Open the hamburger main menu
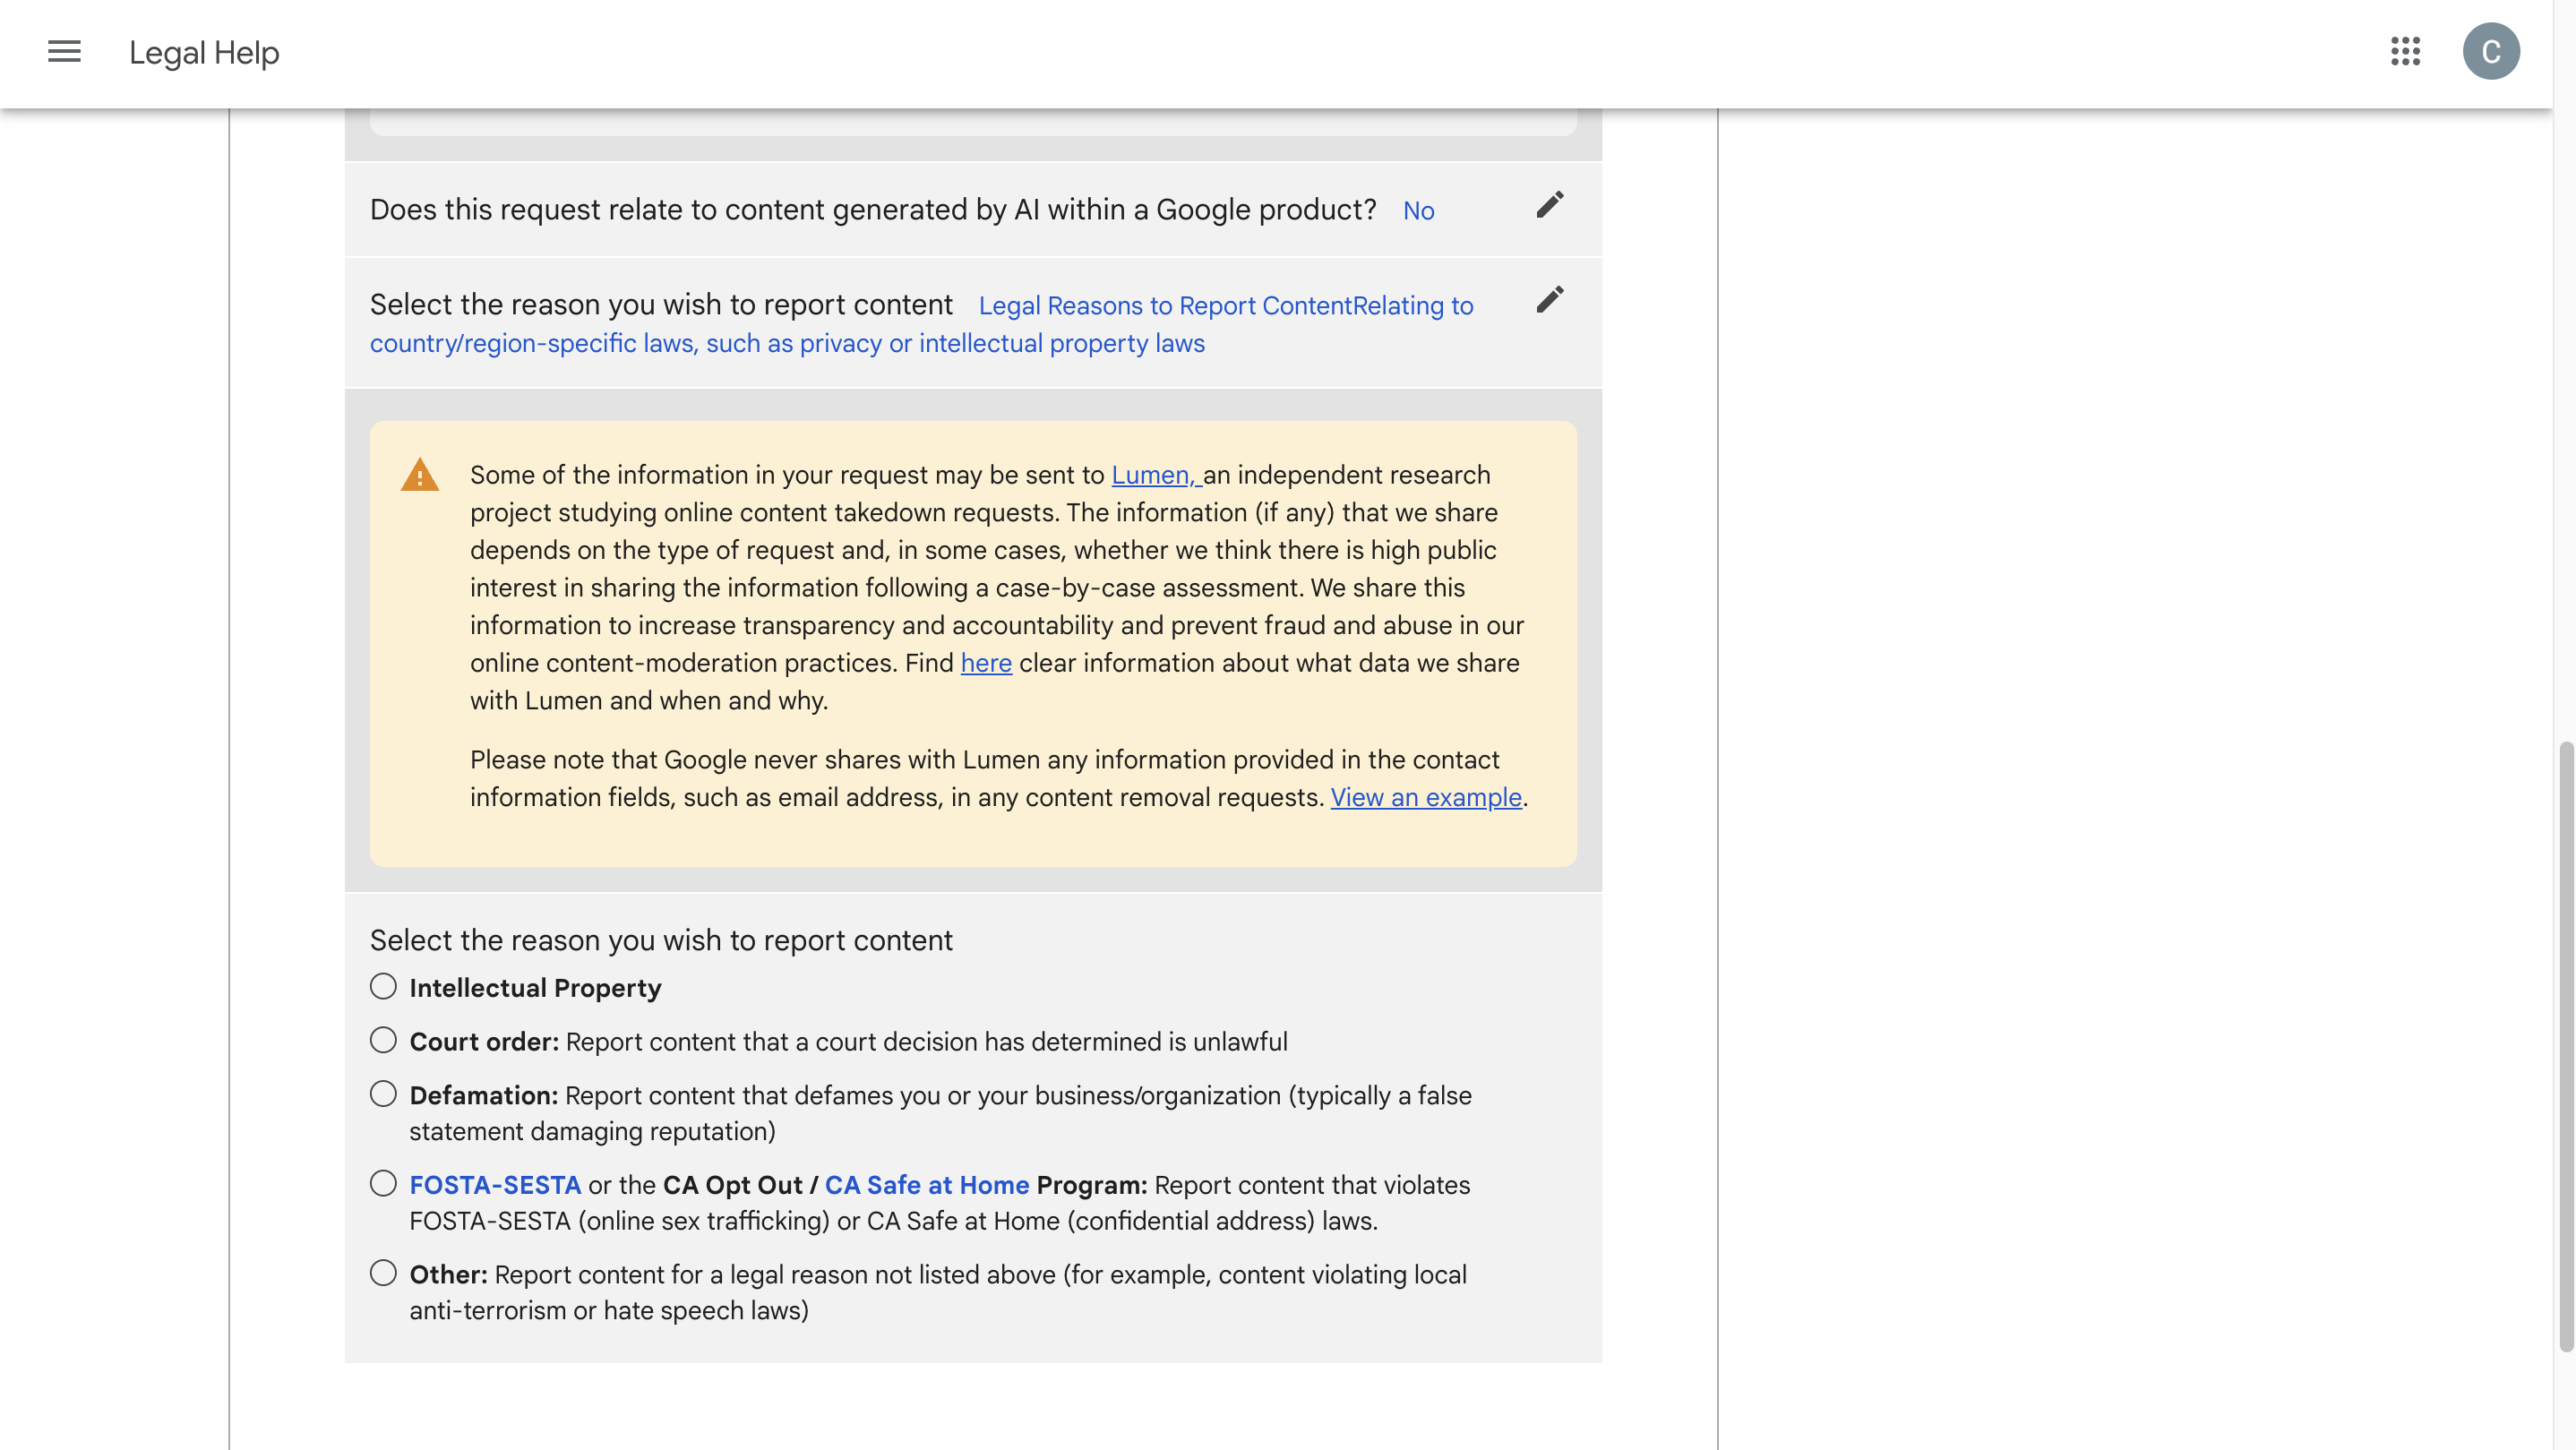This screenshot has height=1450, width=2576. click(x=64, y=51)
